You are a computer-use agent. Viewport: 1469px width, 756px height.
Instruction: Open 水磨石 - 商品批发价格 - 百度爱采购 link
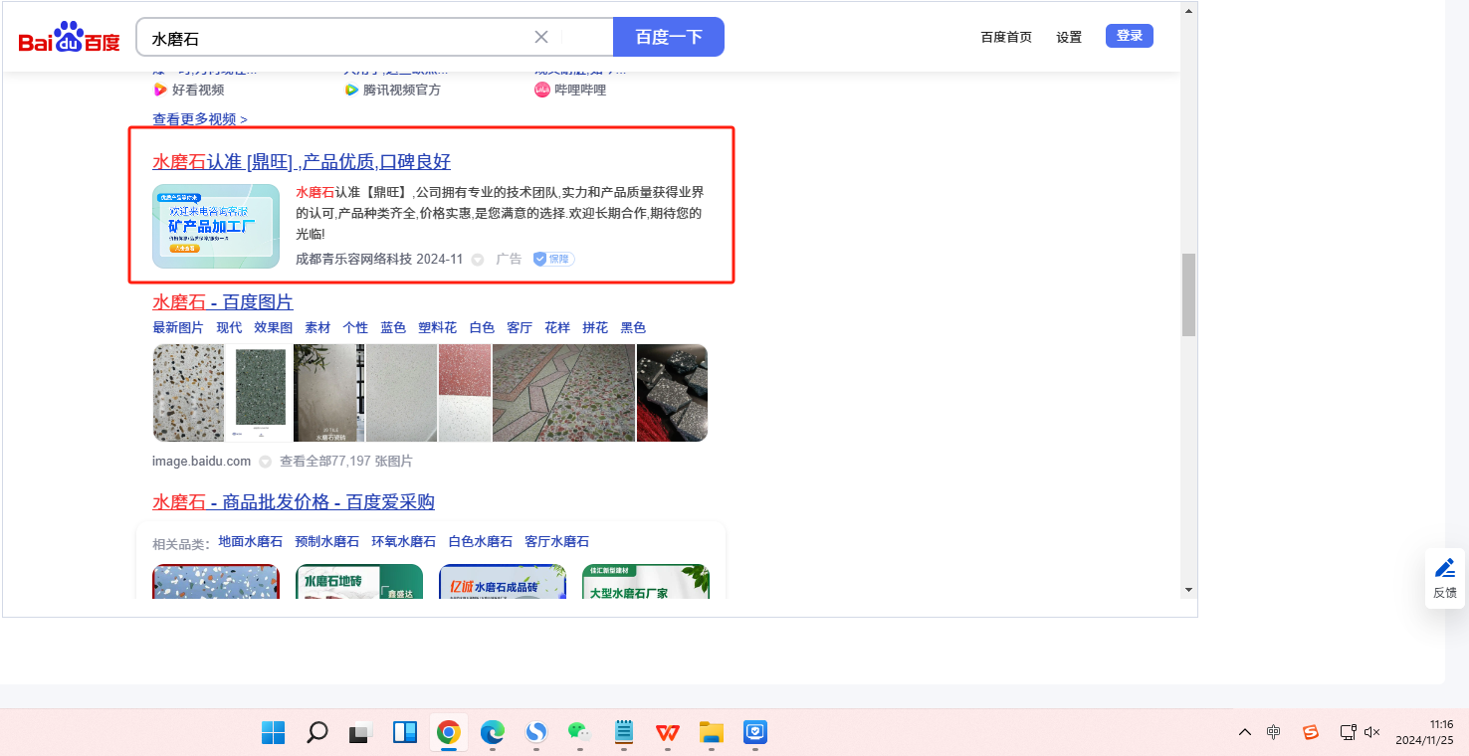294,502
